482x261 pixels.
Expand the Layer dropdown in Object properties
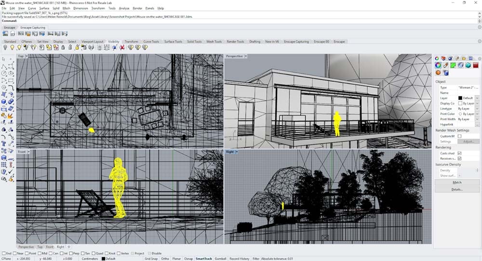[x=477, y=98]
